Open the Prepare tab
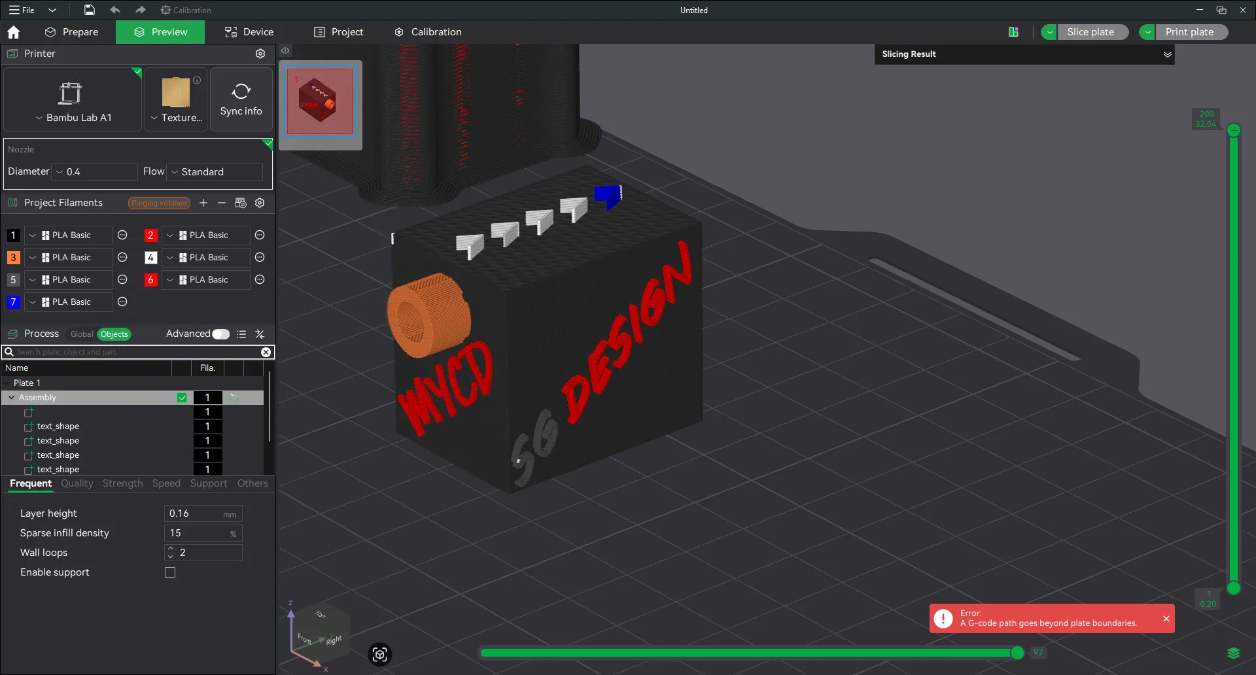Screen dimensions: 1256x675 coord(71,32)
